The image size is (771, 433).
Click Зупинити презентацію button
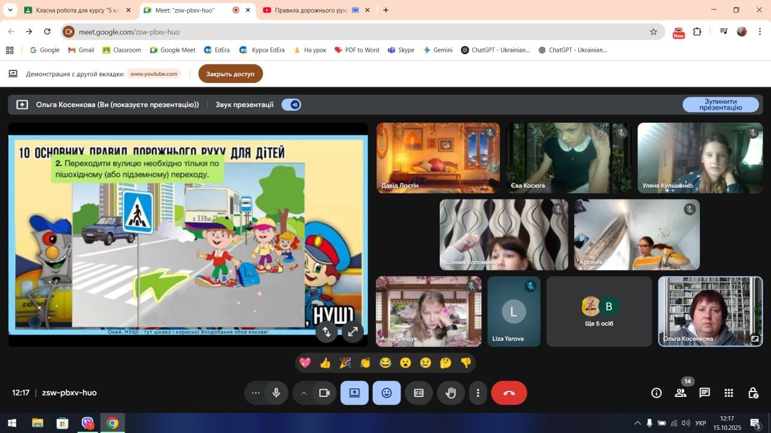coord(720,105)
